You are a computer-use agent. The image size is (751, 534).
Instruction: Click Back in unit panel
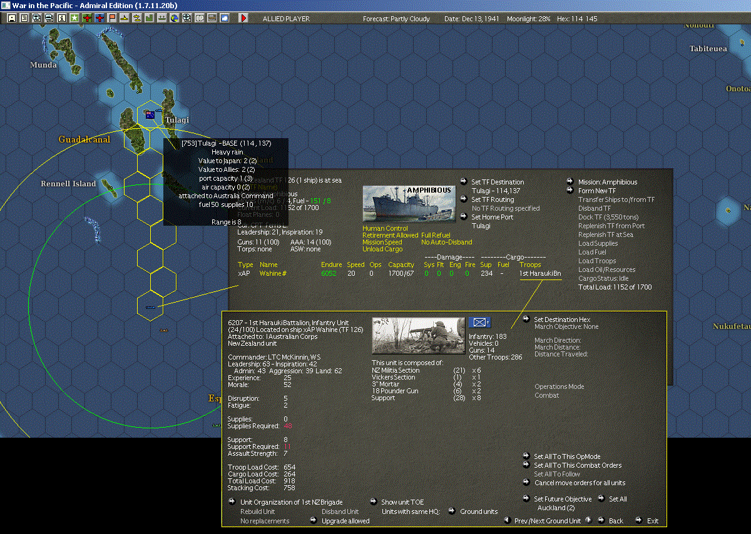(616, 520)
